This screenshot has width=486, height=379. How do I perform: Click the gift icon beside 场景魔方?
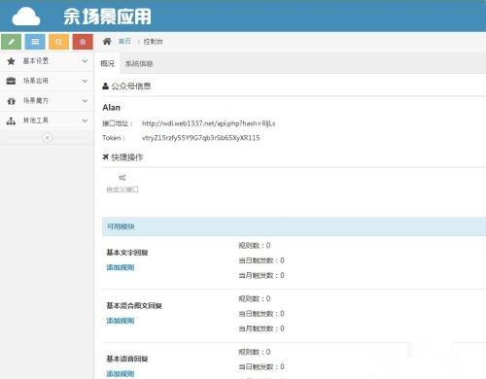(11, 101)
